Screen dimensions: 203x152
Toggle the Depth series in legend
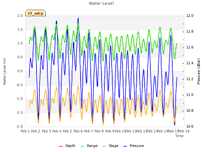67,146
